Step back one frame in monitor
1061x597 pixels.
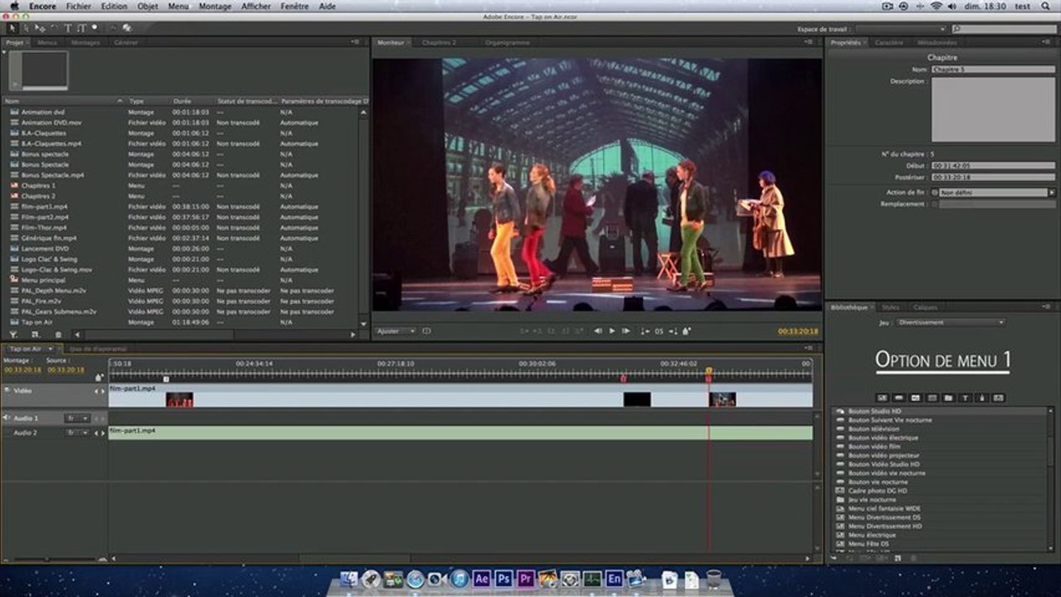tap(598, 331)
